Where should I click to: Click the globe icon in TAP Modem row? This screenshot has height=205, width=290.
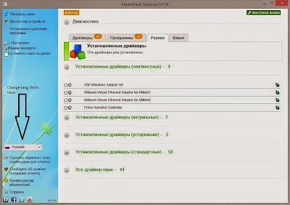coord(277,85)
